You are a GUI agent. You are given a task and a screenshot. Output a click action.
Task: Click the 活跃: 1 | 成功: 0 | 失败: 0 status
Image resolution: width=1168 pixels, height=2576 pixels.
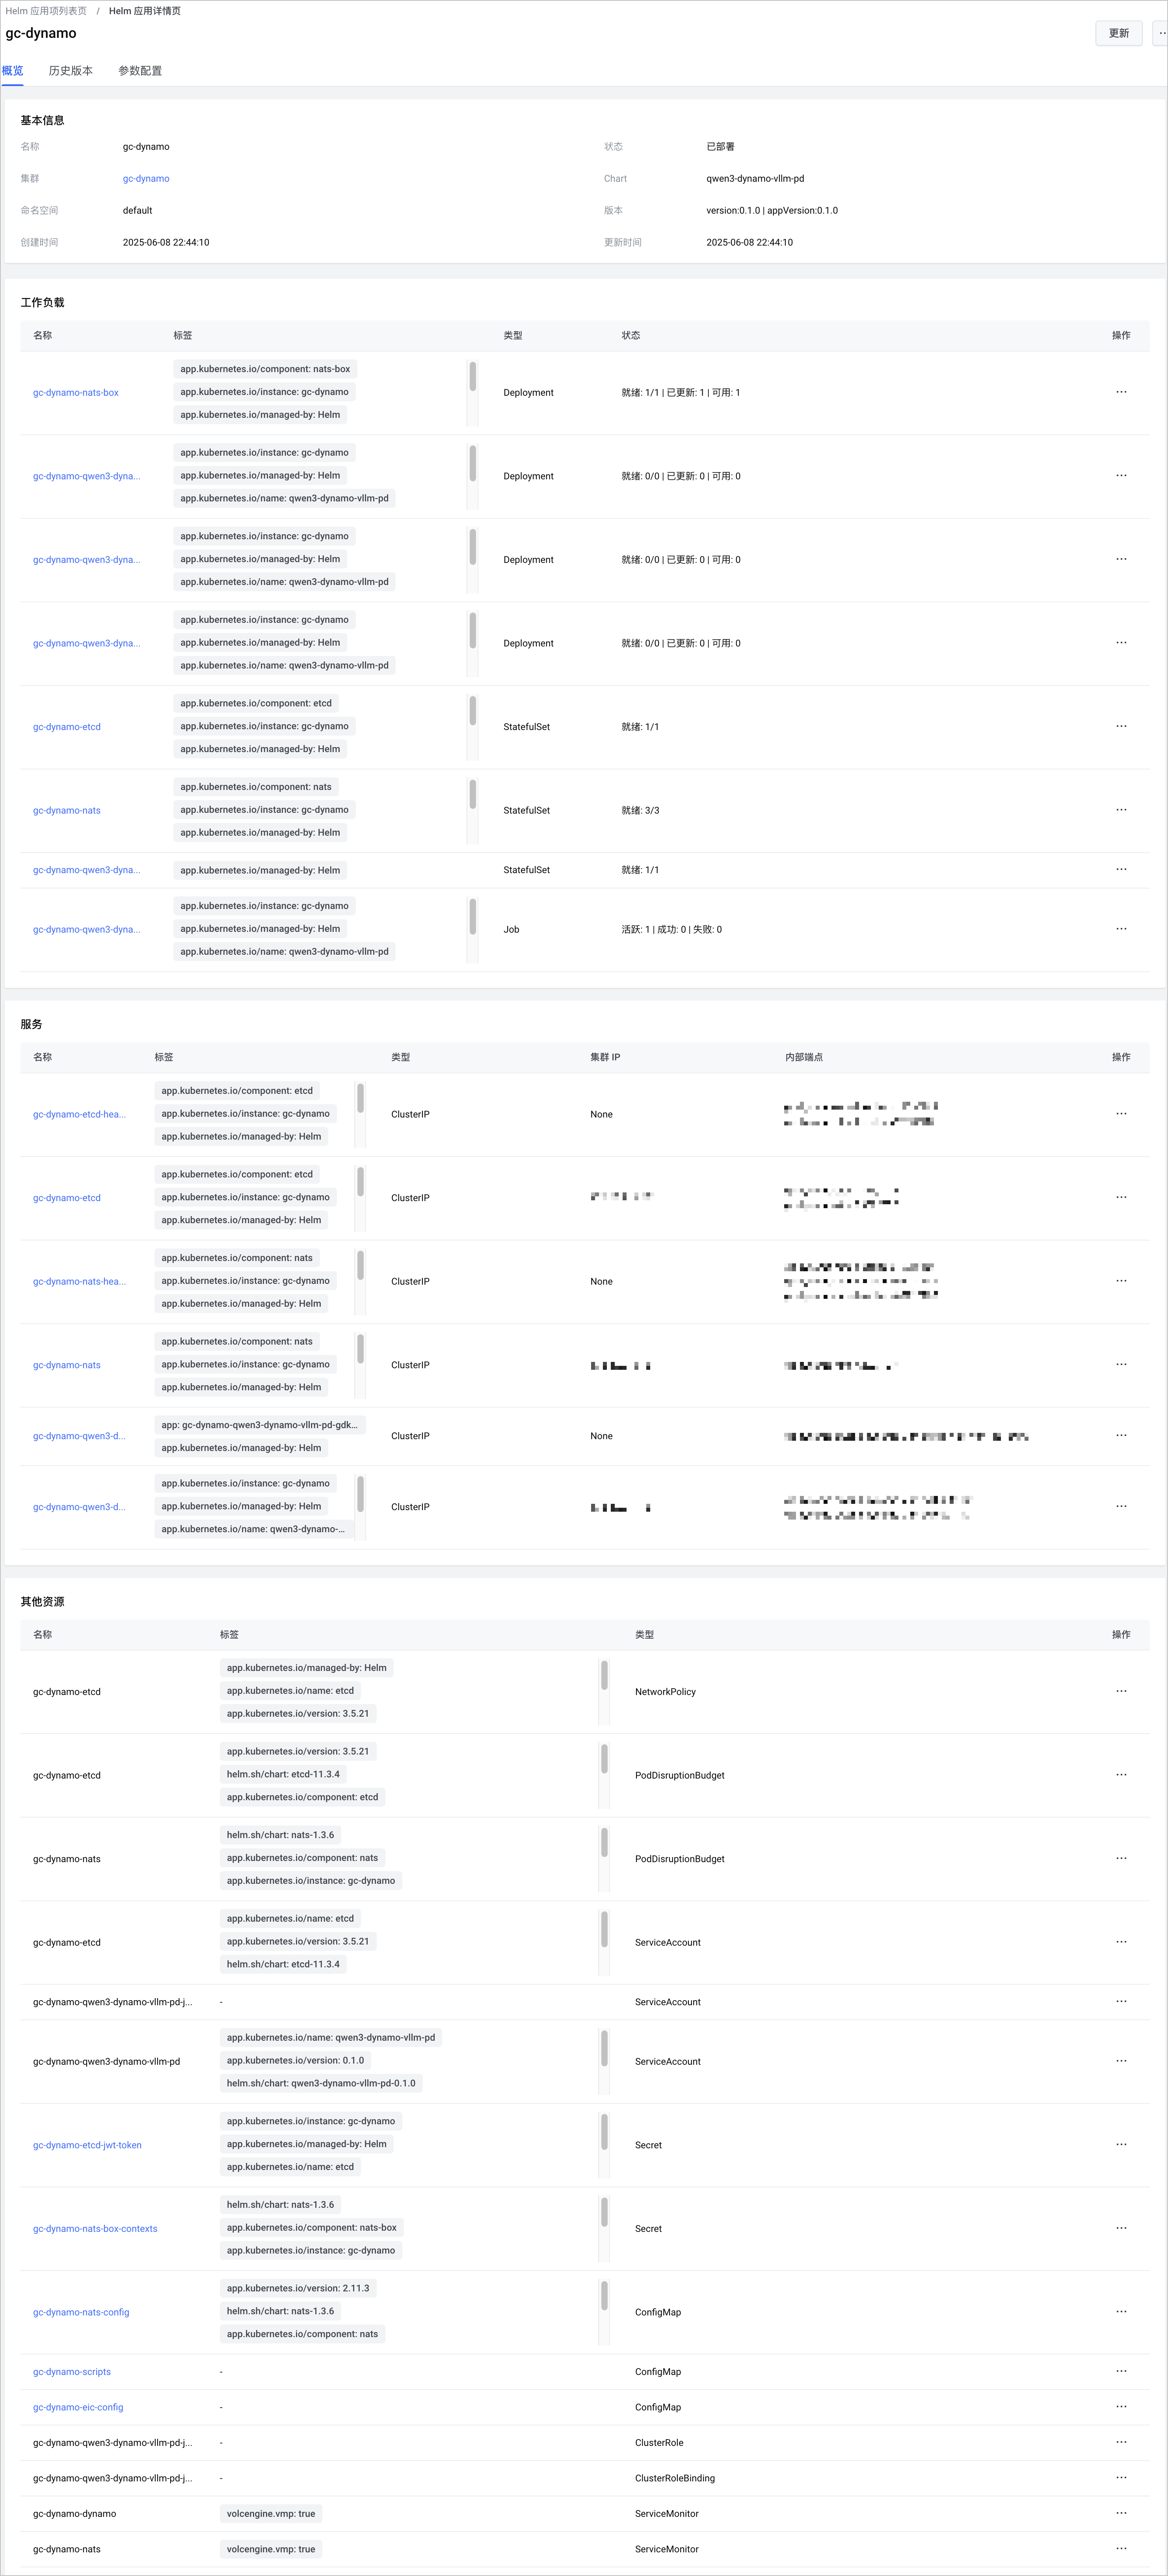pyautogui.click(x=672, y=930)
